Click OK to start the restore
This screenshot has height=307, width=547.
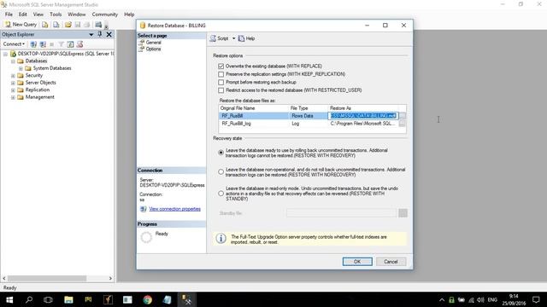(357, 262)
